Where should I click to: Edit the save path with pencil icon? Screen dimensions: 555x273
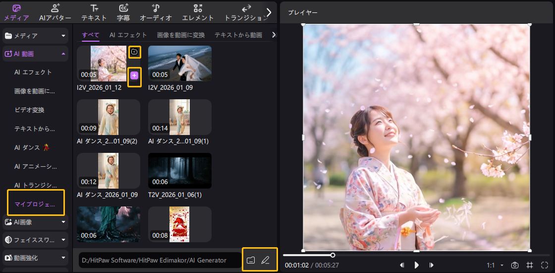click(265, 260)
